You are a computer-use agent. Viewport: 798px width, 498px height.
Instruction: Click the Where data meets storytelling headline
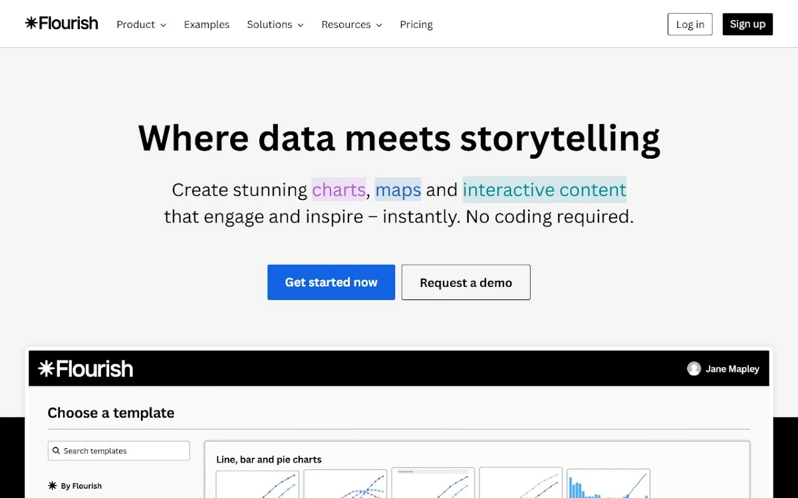tap(399, 138)
